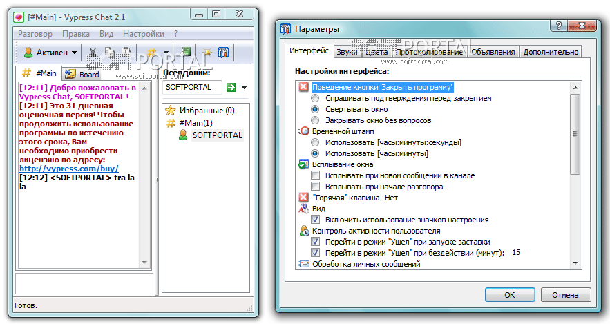The height and width of the screenshot is (324, 610).
Task: Click the red X icon for Поведение кнопки
Action: pyautogui.click(x=303, y=87)
